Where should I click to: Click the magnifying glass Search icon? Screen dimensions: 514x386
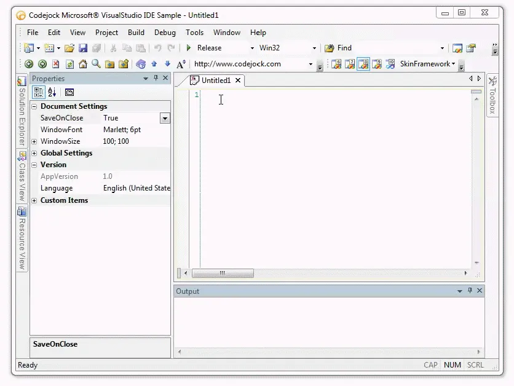(x=96, y=64)
